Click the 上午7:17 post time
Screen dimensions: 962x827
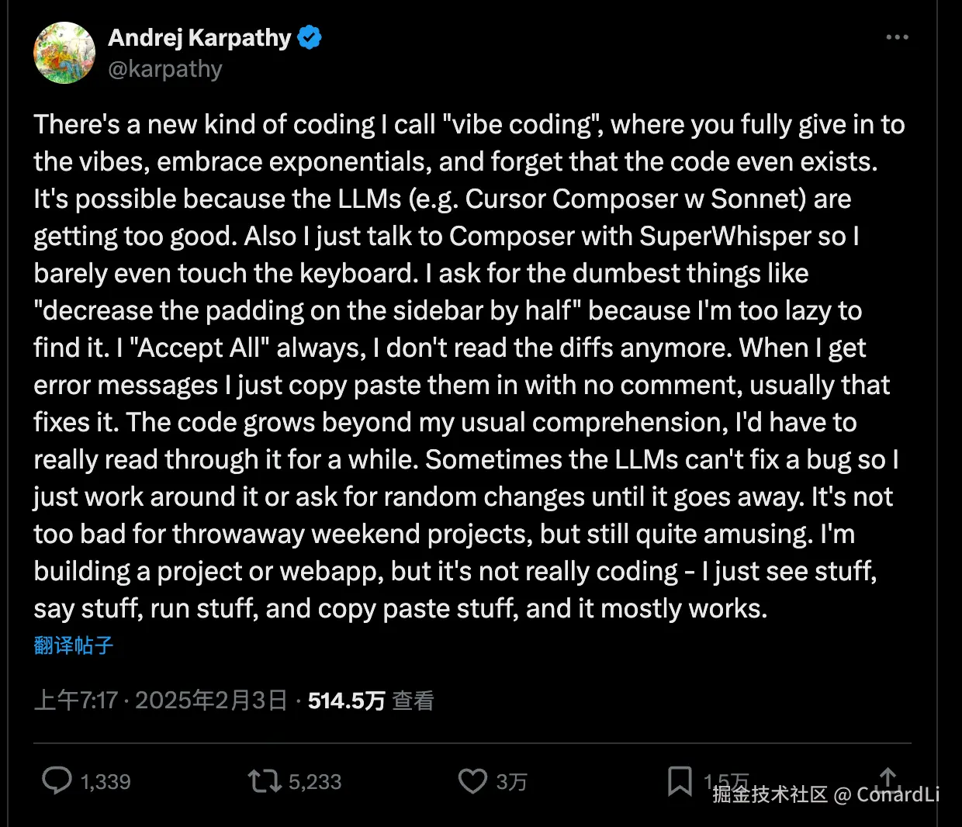coord(75,701)
